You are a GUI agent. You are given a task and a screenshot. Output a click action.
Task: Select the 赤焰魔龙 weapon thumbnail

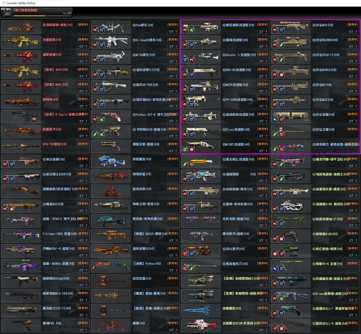coord(111,161)
